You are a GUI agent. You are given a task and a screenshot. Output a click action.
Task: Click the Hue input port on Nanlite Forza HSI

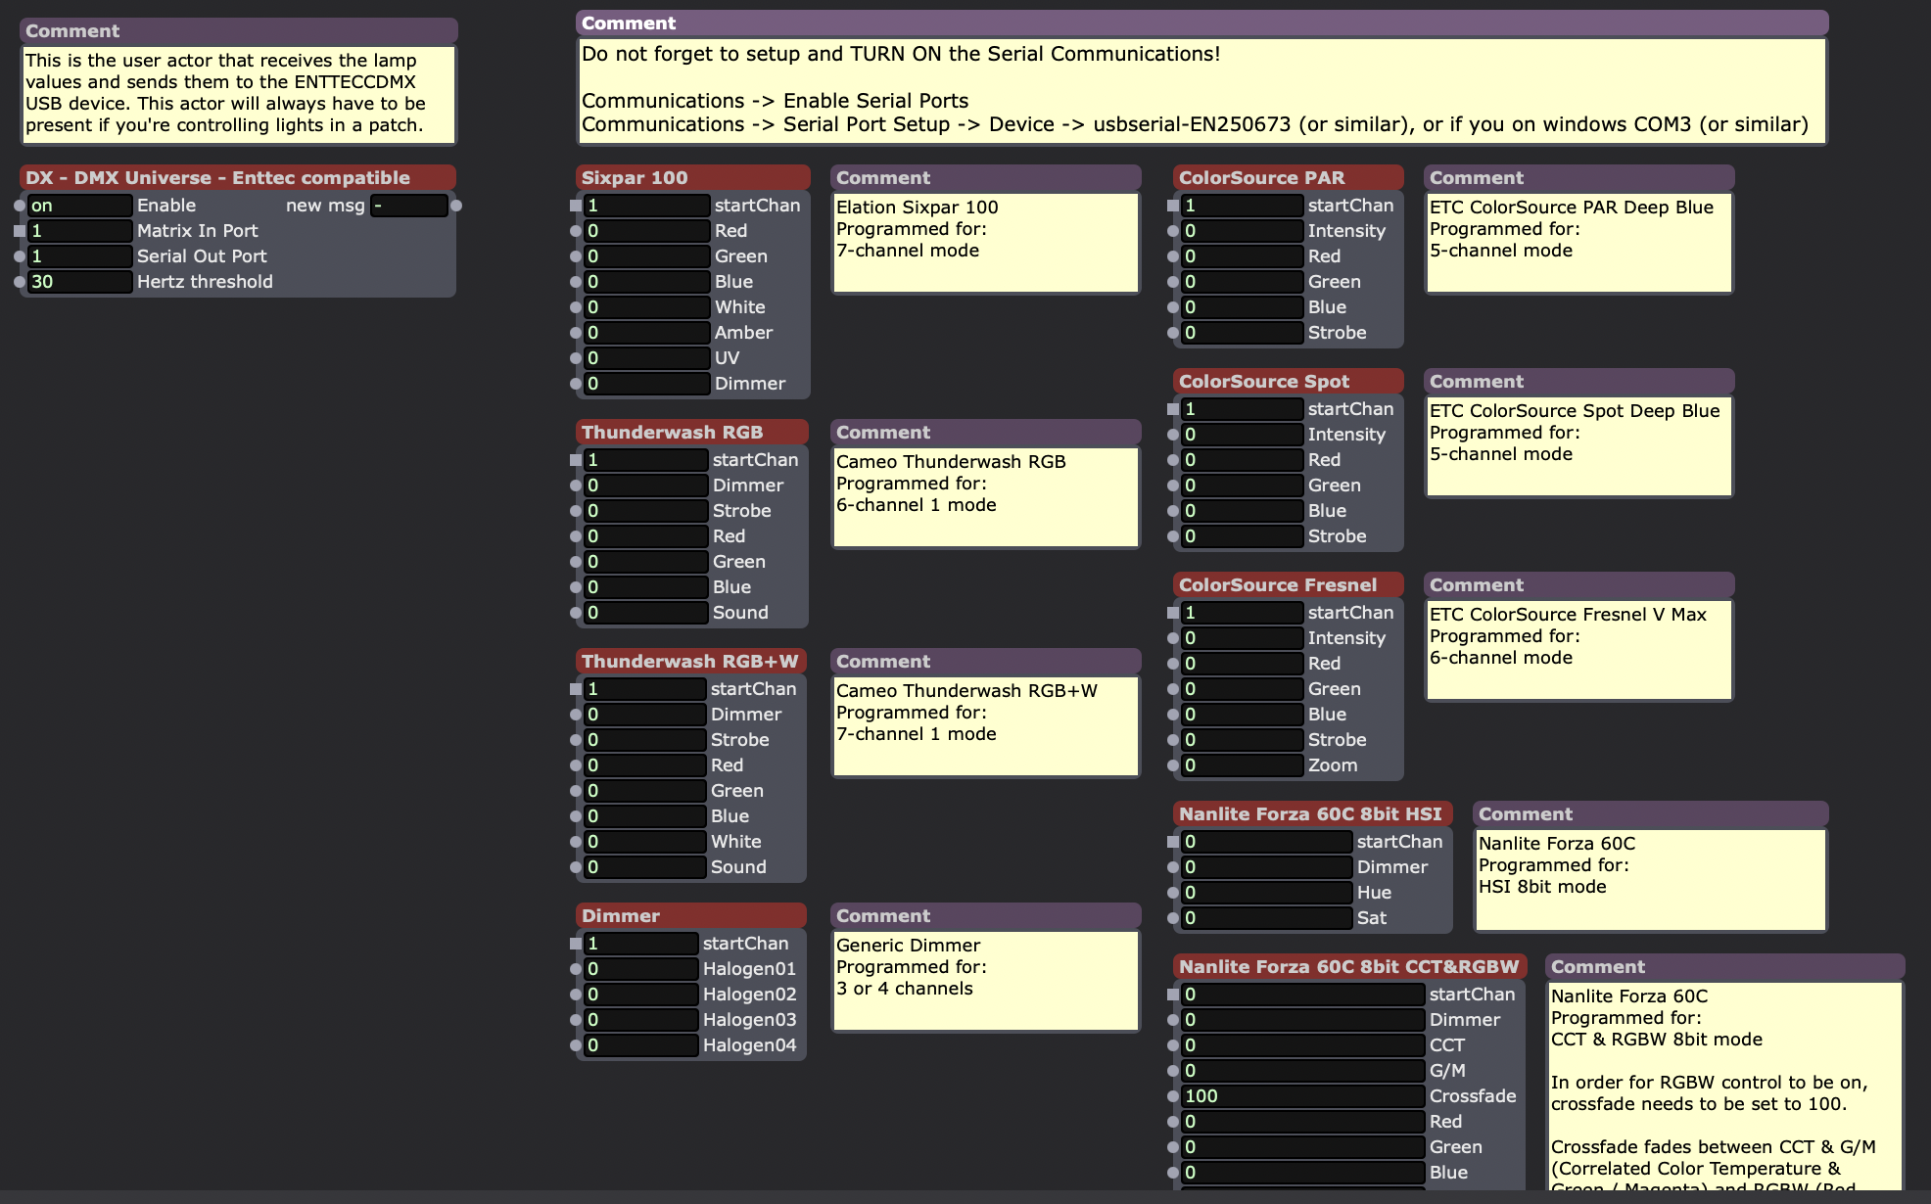[1172, 892]
